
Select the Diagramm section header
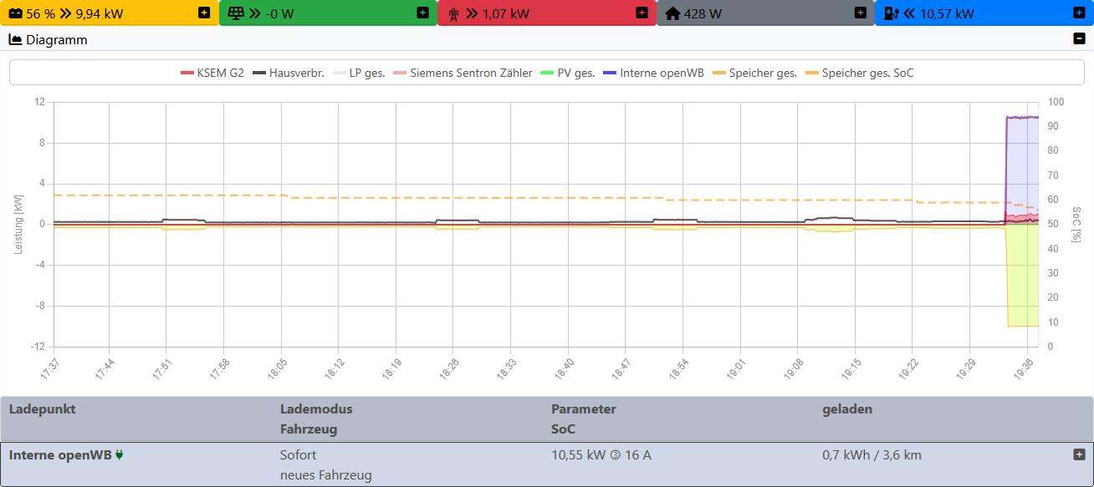56,39
